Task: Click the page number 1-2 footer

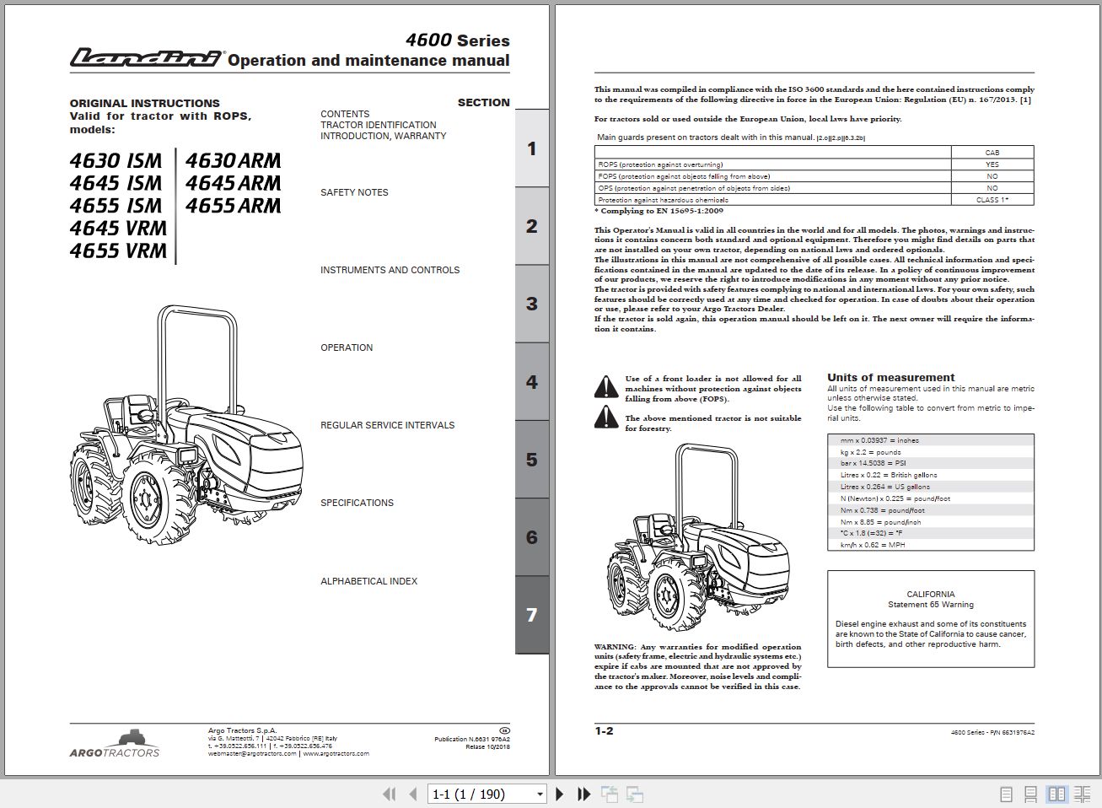Action: tap(604, 731)
